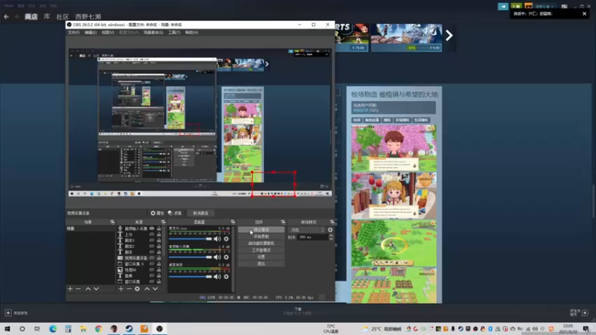Switch to Steam 社区 tab
596x335 pixels.
coord(63,16)
